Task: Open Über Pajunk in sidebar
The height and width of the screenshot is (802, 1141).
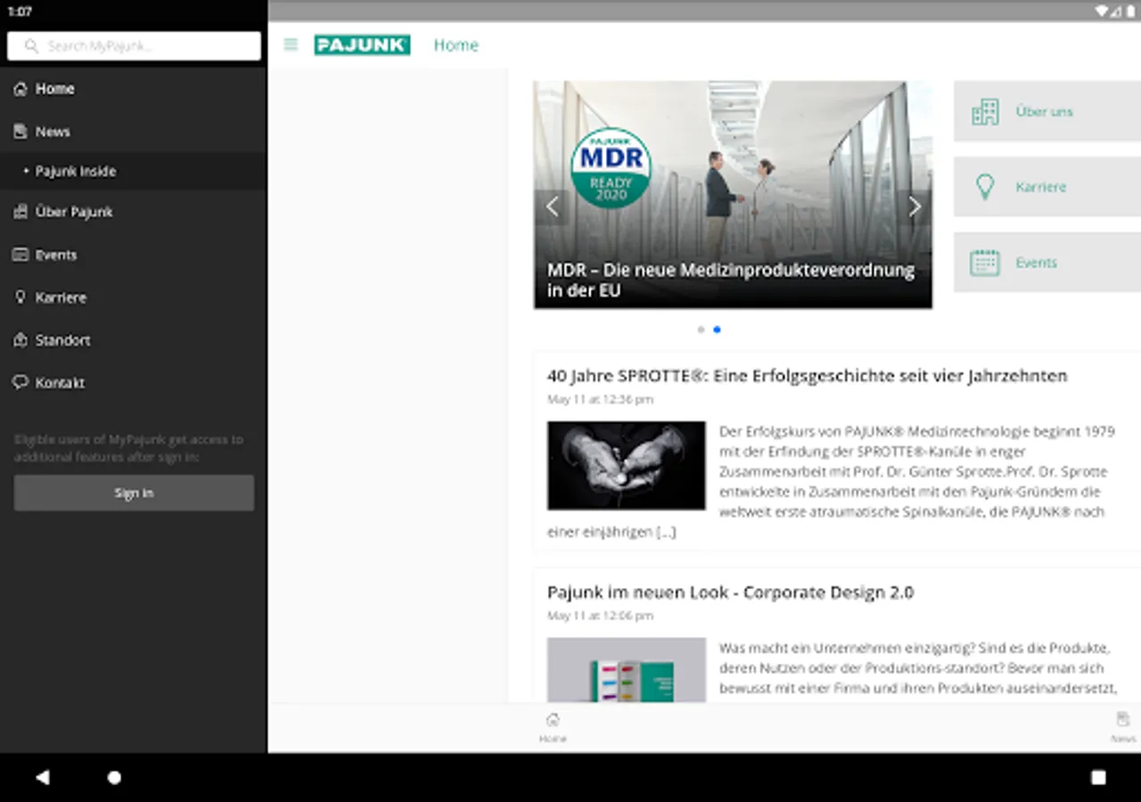Action: [x=134, y=212]
